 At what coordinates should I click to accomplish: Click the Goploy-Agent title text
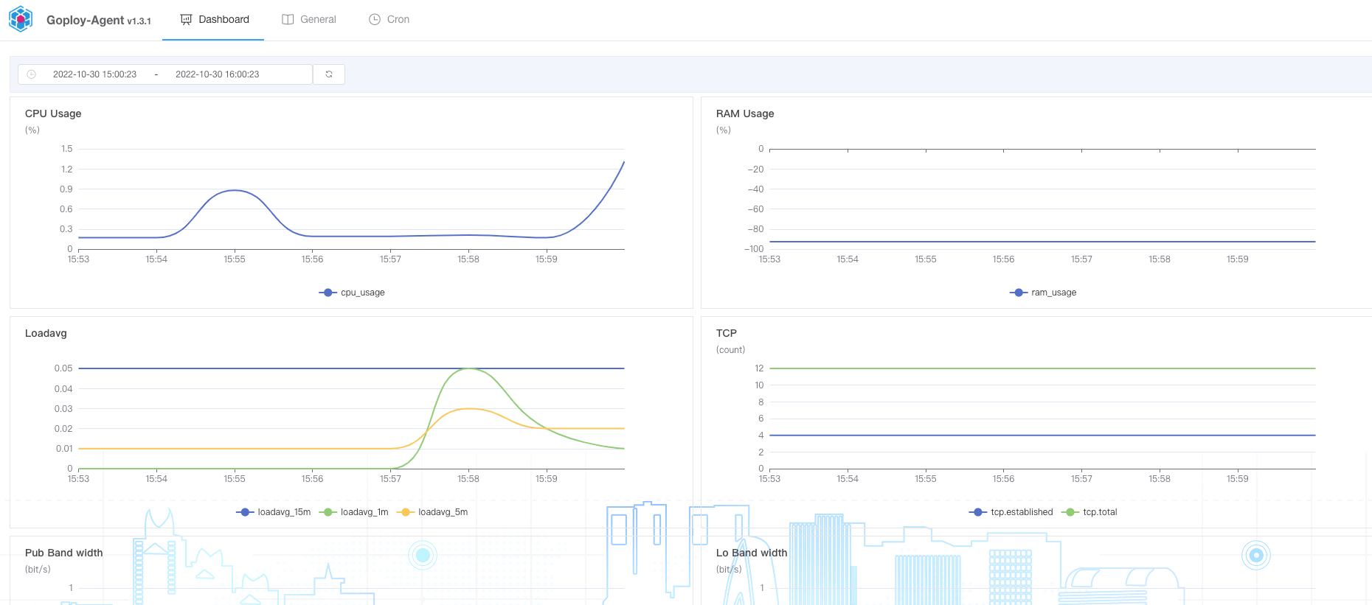[86, 20]
